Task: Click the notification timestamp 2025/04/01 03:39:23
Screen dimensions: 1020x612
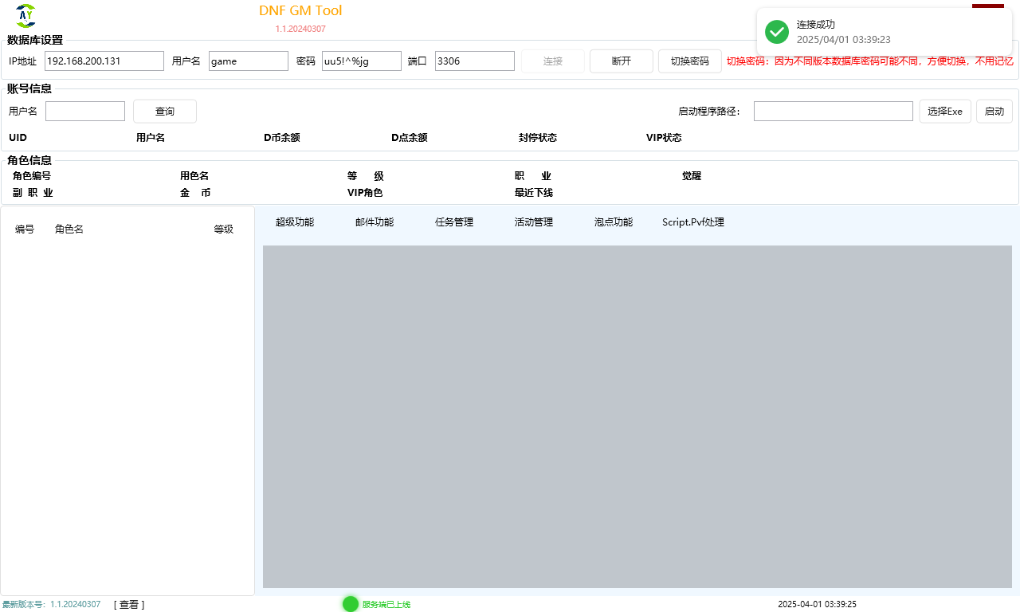Action: (x=844, y=39)
